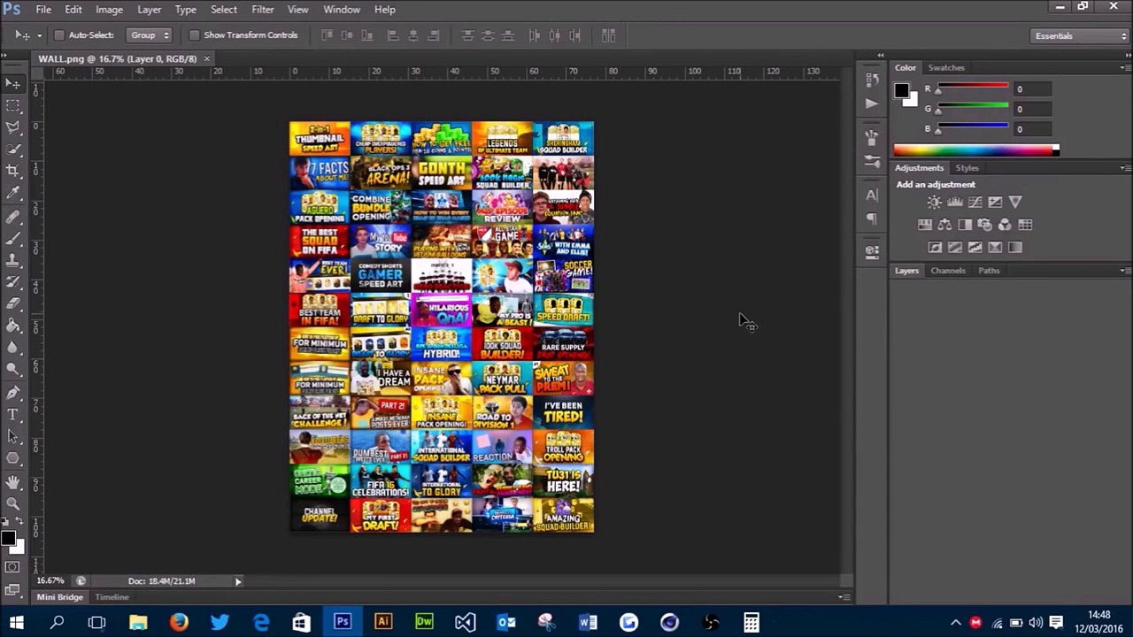This screenshot has width=1133, height=637.
Task: Open the Color panel flyout menu
Action: point(1125,68)
